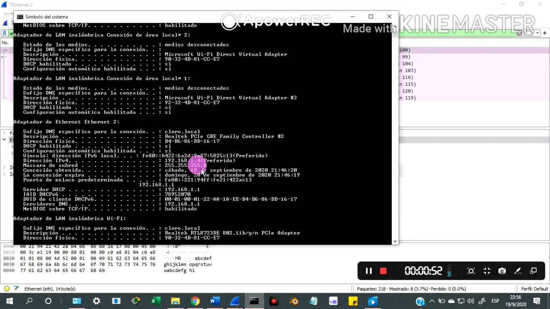Open the notification center icon
The image size is (550, 309).
pyautogui.click(x=537, y=301)
